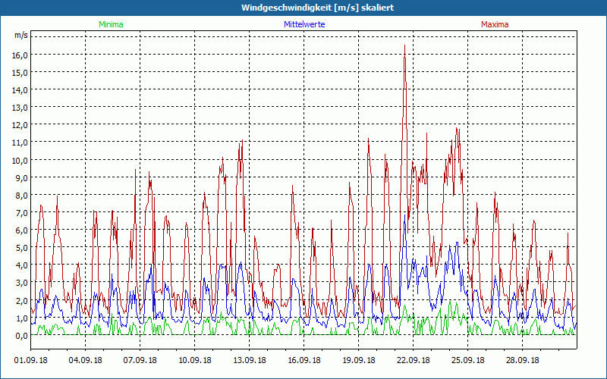Click the 04.09.18 date label
607x379 pixels.
point(85,360)
